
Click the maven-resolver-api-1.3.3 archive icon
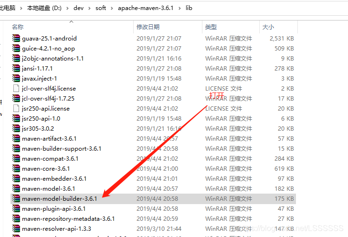[x=16, y=228]
